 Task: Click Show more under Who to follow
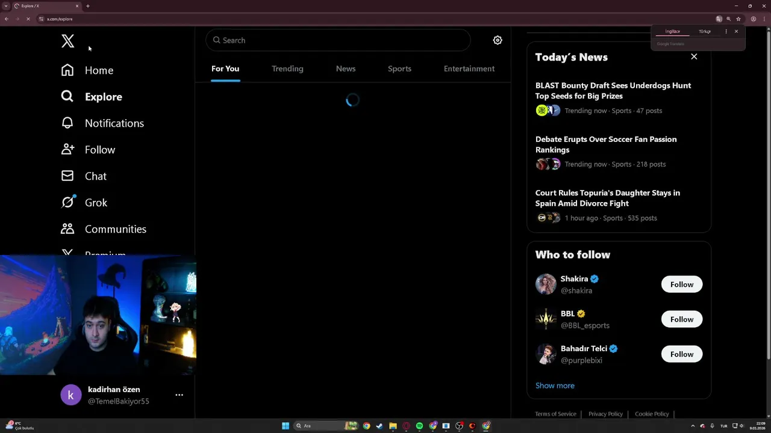[555, 385]
